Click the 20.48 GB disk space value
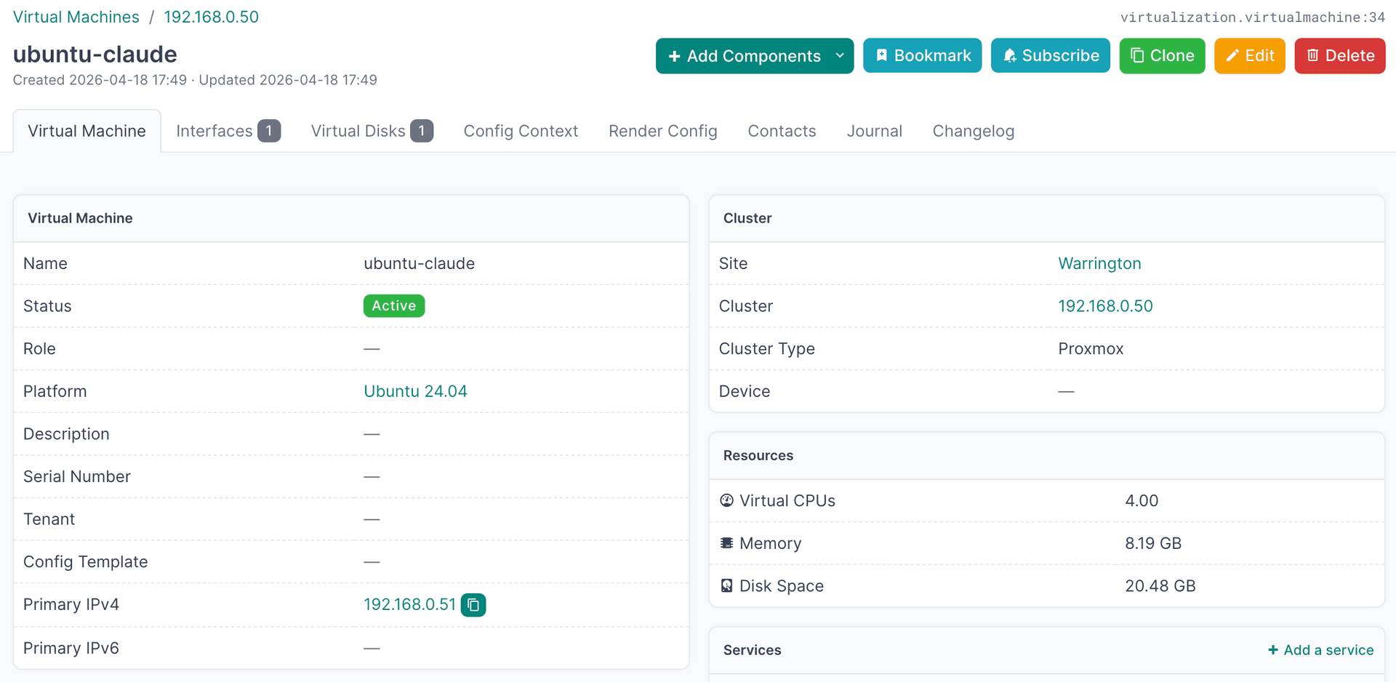Screen dimensions: 1396x682 click(1160, 586)
